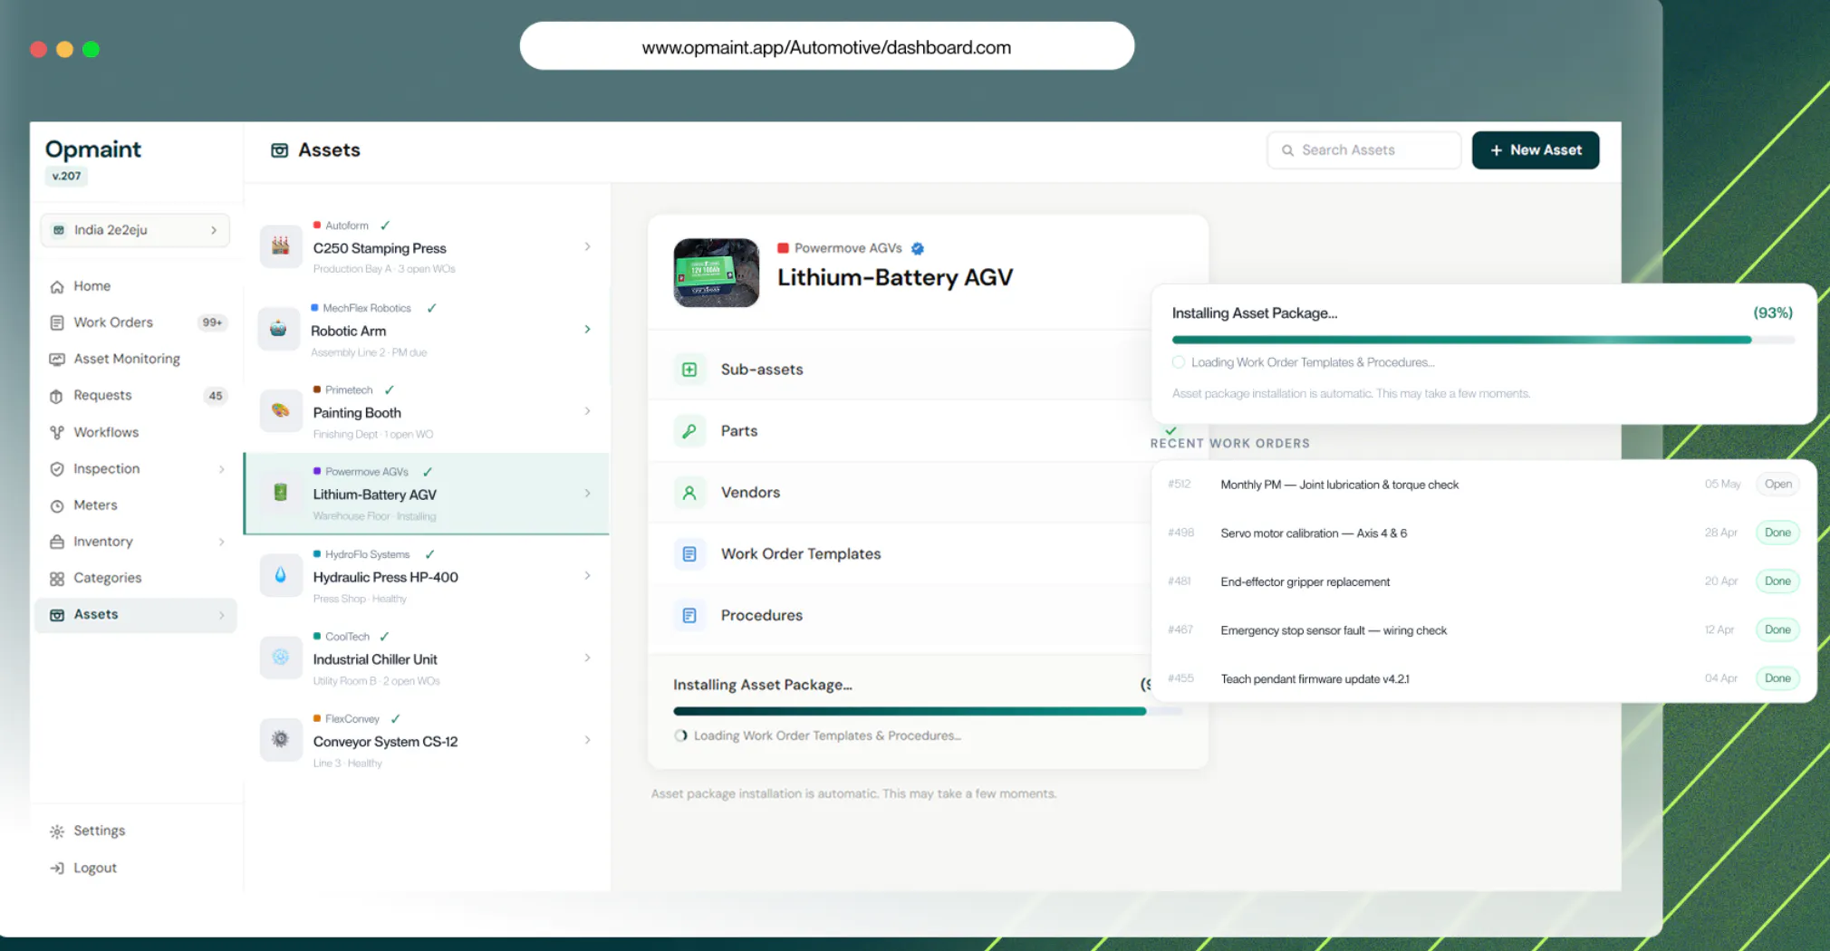Open Work Orders menu item
The width and height of the screenshot is (1830, 951).
pyautogui.click(x=136, y=322)
